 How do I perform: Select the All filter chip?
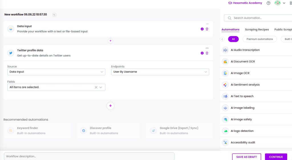(233, 39)
